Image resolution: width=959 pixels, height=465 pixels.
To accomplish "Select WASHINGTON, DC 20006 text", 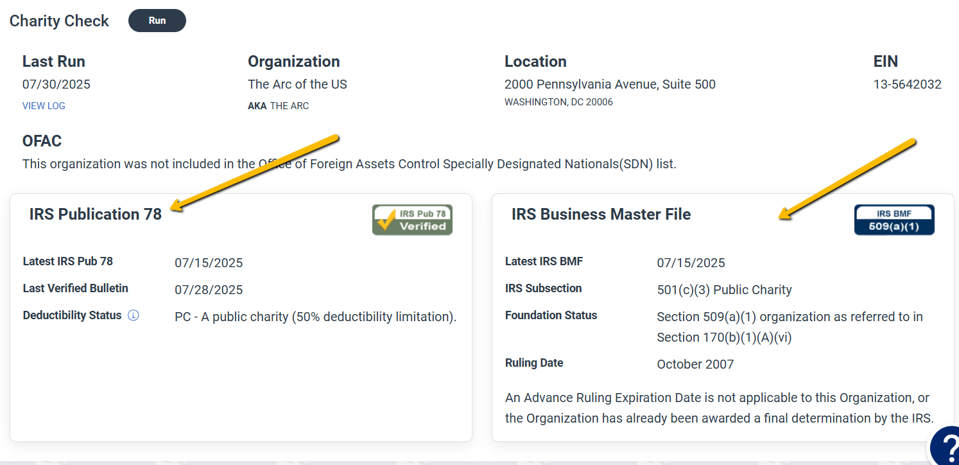I will coord(558,102).
